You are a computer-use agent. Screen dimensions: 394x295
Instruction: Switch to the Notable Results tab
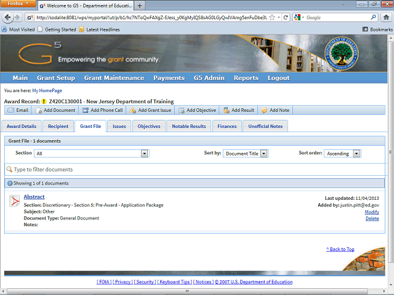pyautogui.click(x=189, y=126)
